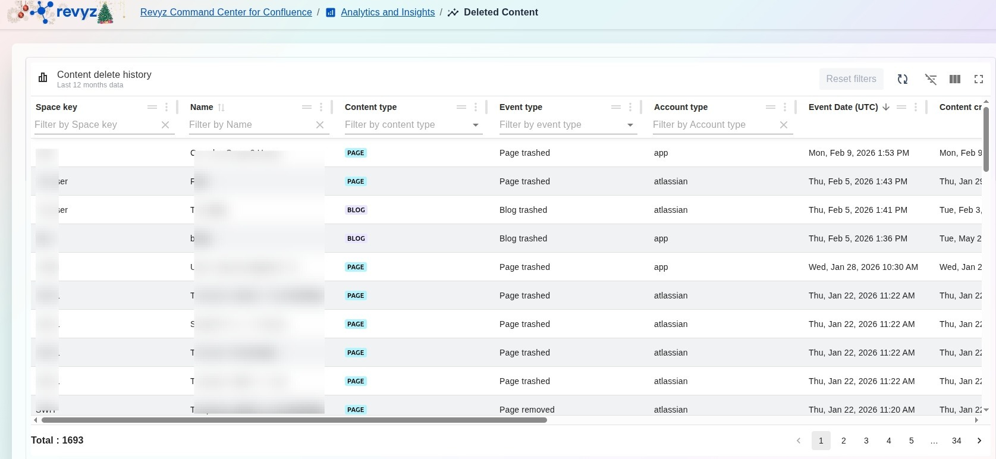Expand the event type filter dropdown
This screenshot has height=459, width=996.
[630, 125]
